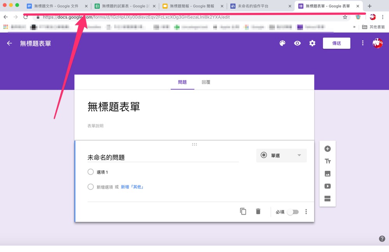Click the add question plus icon

[x=328, y=149]
